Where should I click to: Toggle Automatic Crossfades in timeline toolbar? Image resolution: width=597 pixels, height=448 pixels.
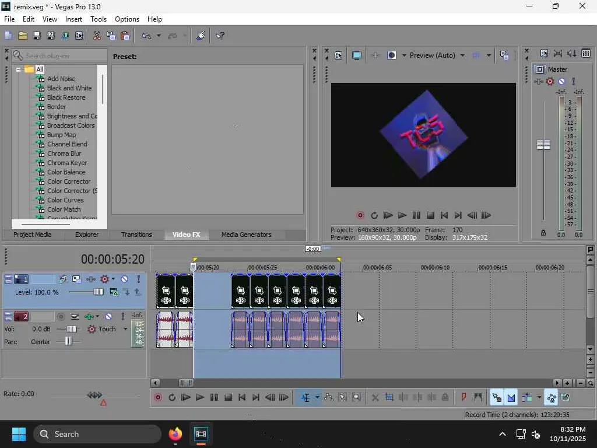(x=511, y=397)
